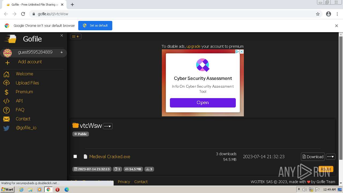Click the Contact envelope icon

pos(6,119)
